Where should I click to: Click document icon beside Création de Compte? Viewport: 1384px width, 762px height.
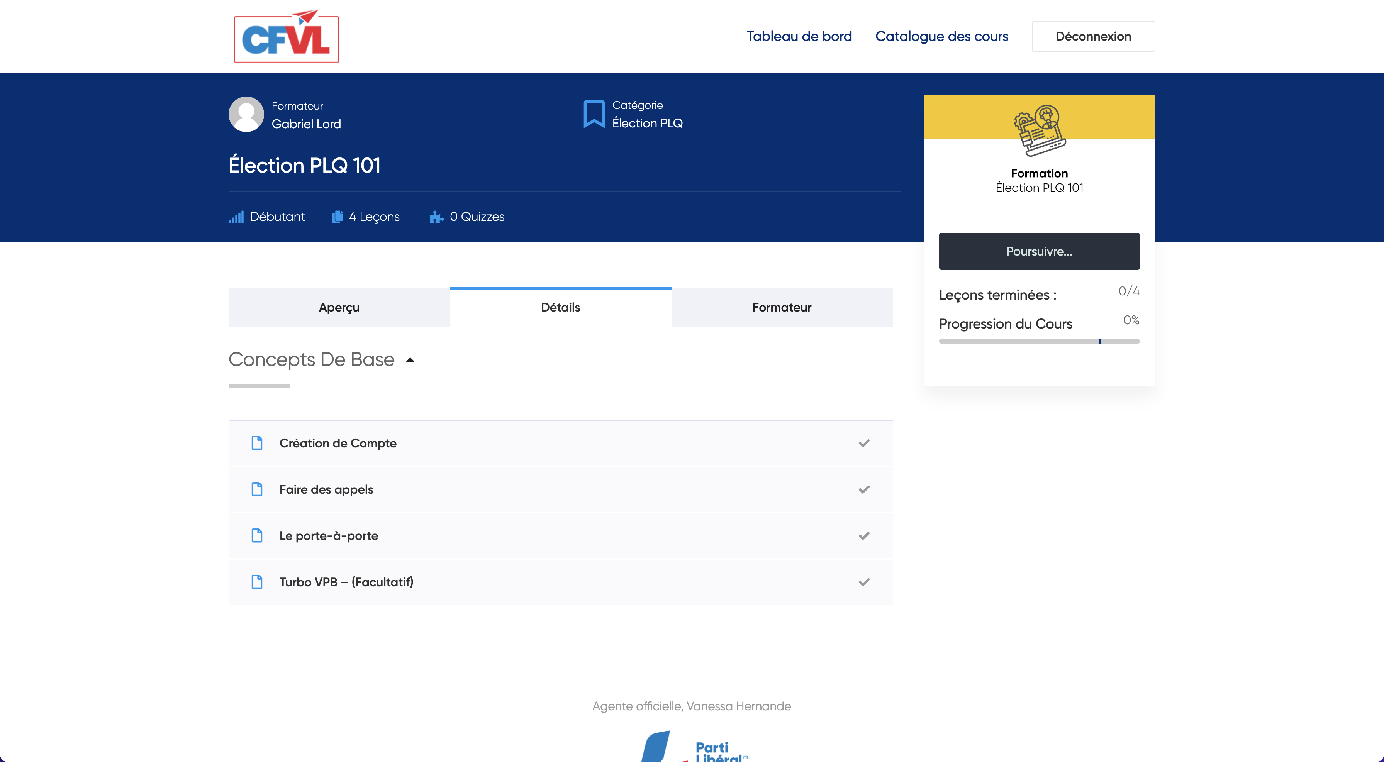[x=257, y=443]
